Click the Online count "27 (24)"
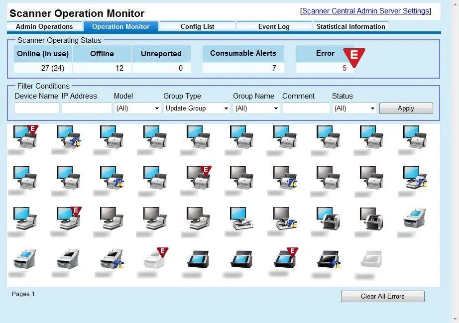The image size is (459, 323). tap(53, 68)
